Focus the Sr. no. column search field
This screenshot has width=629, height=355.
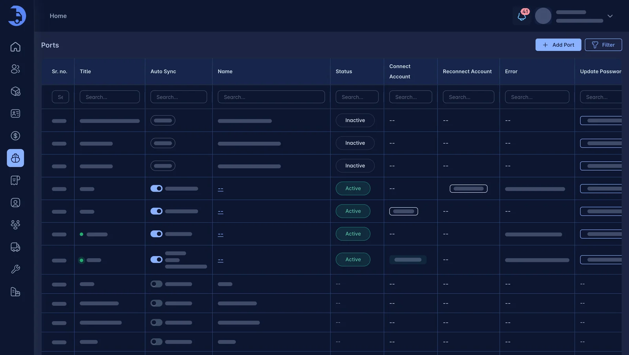point(61,97)
